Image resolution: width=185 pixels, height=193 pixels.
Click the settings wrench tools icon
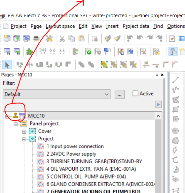pos(49,38)
